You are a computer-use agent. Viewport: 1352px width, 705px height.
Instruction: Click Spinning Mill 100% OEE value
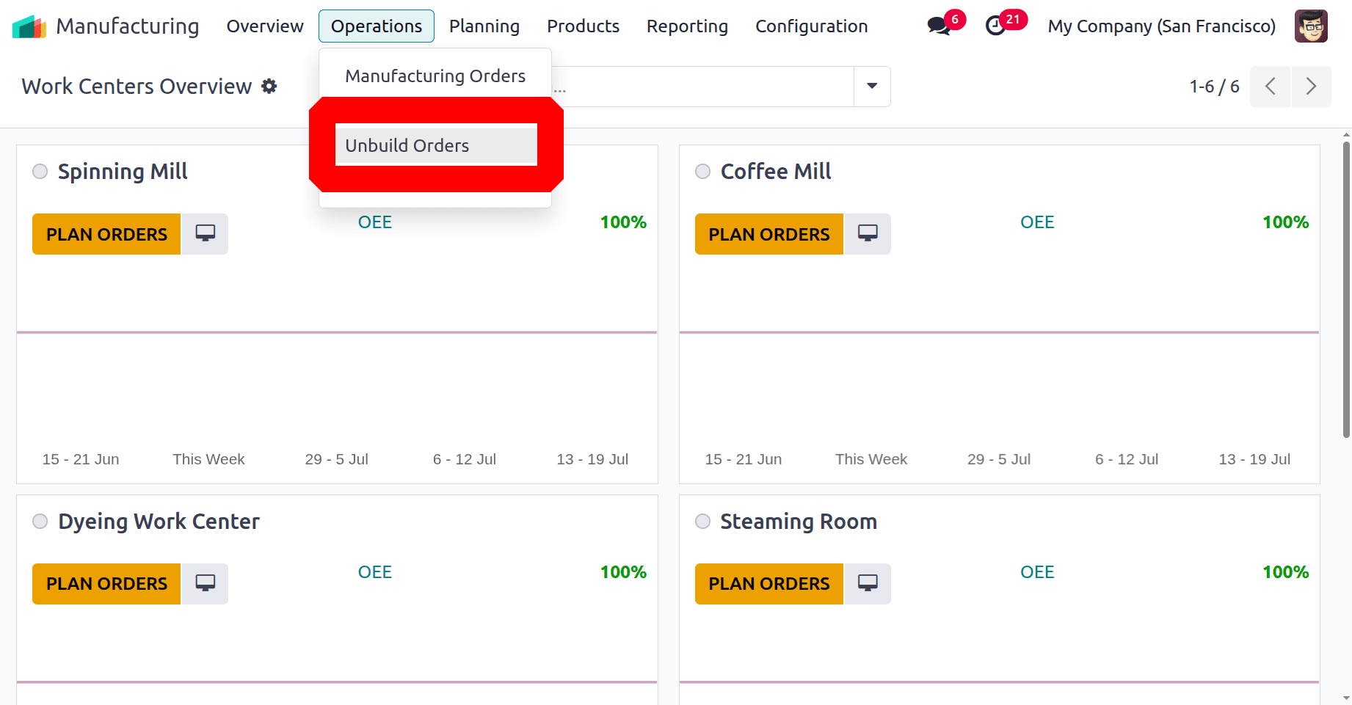(x=623, y=222)
